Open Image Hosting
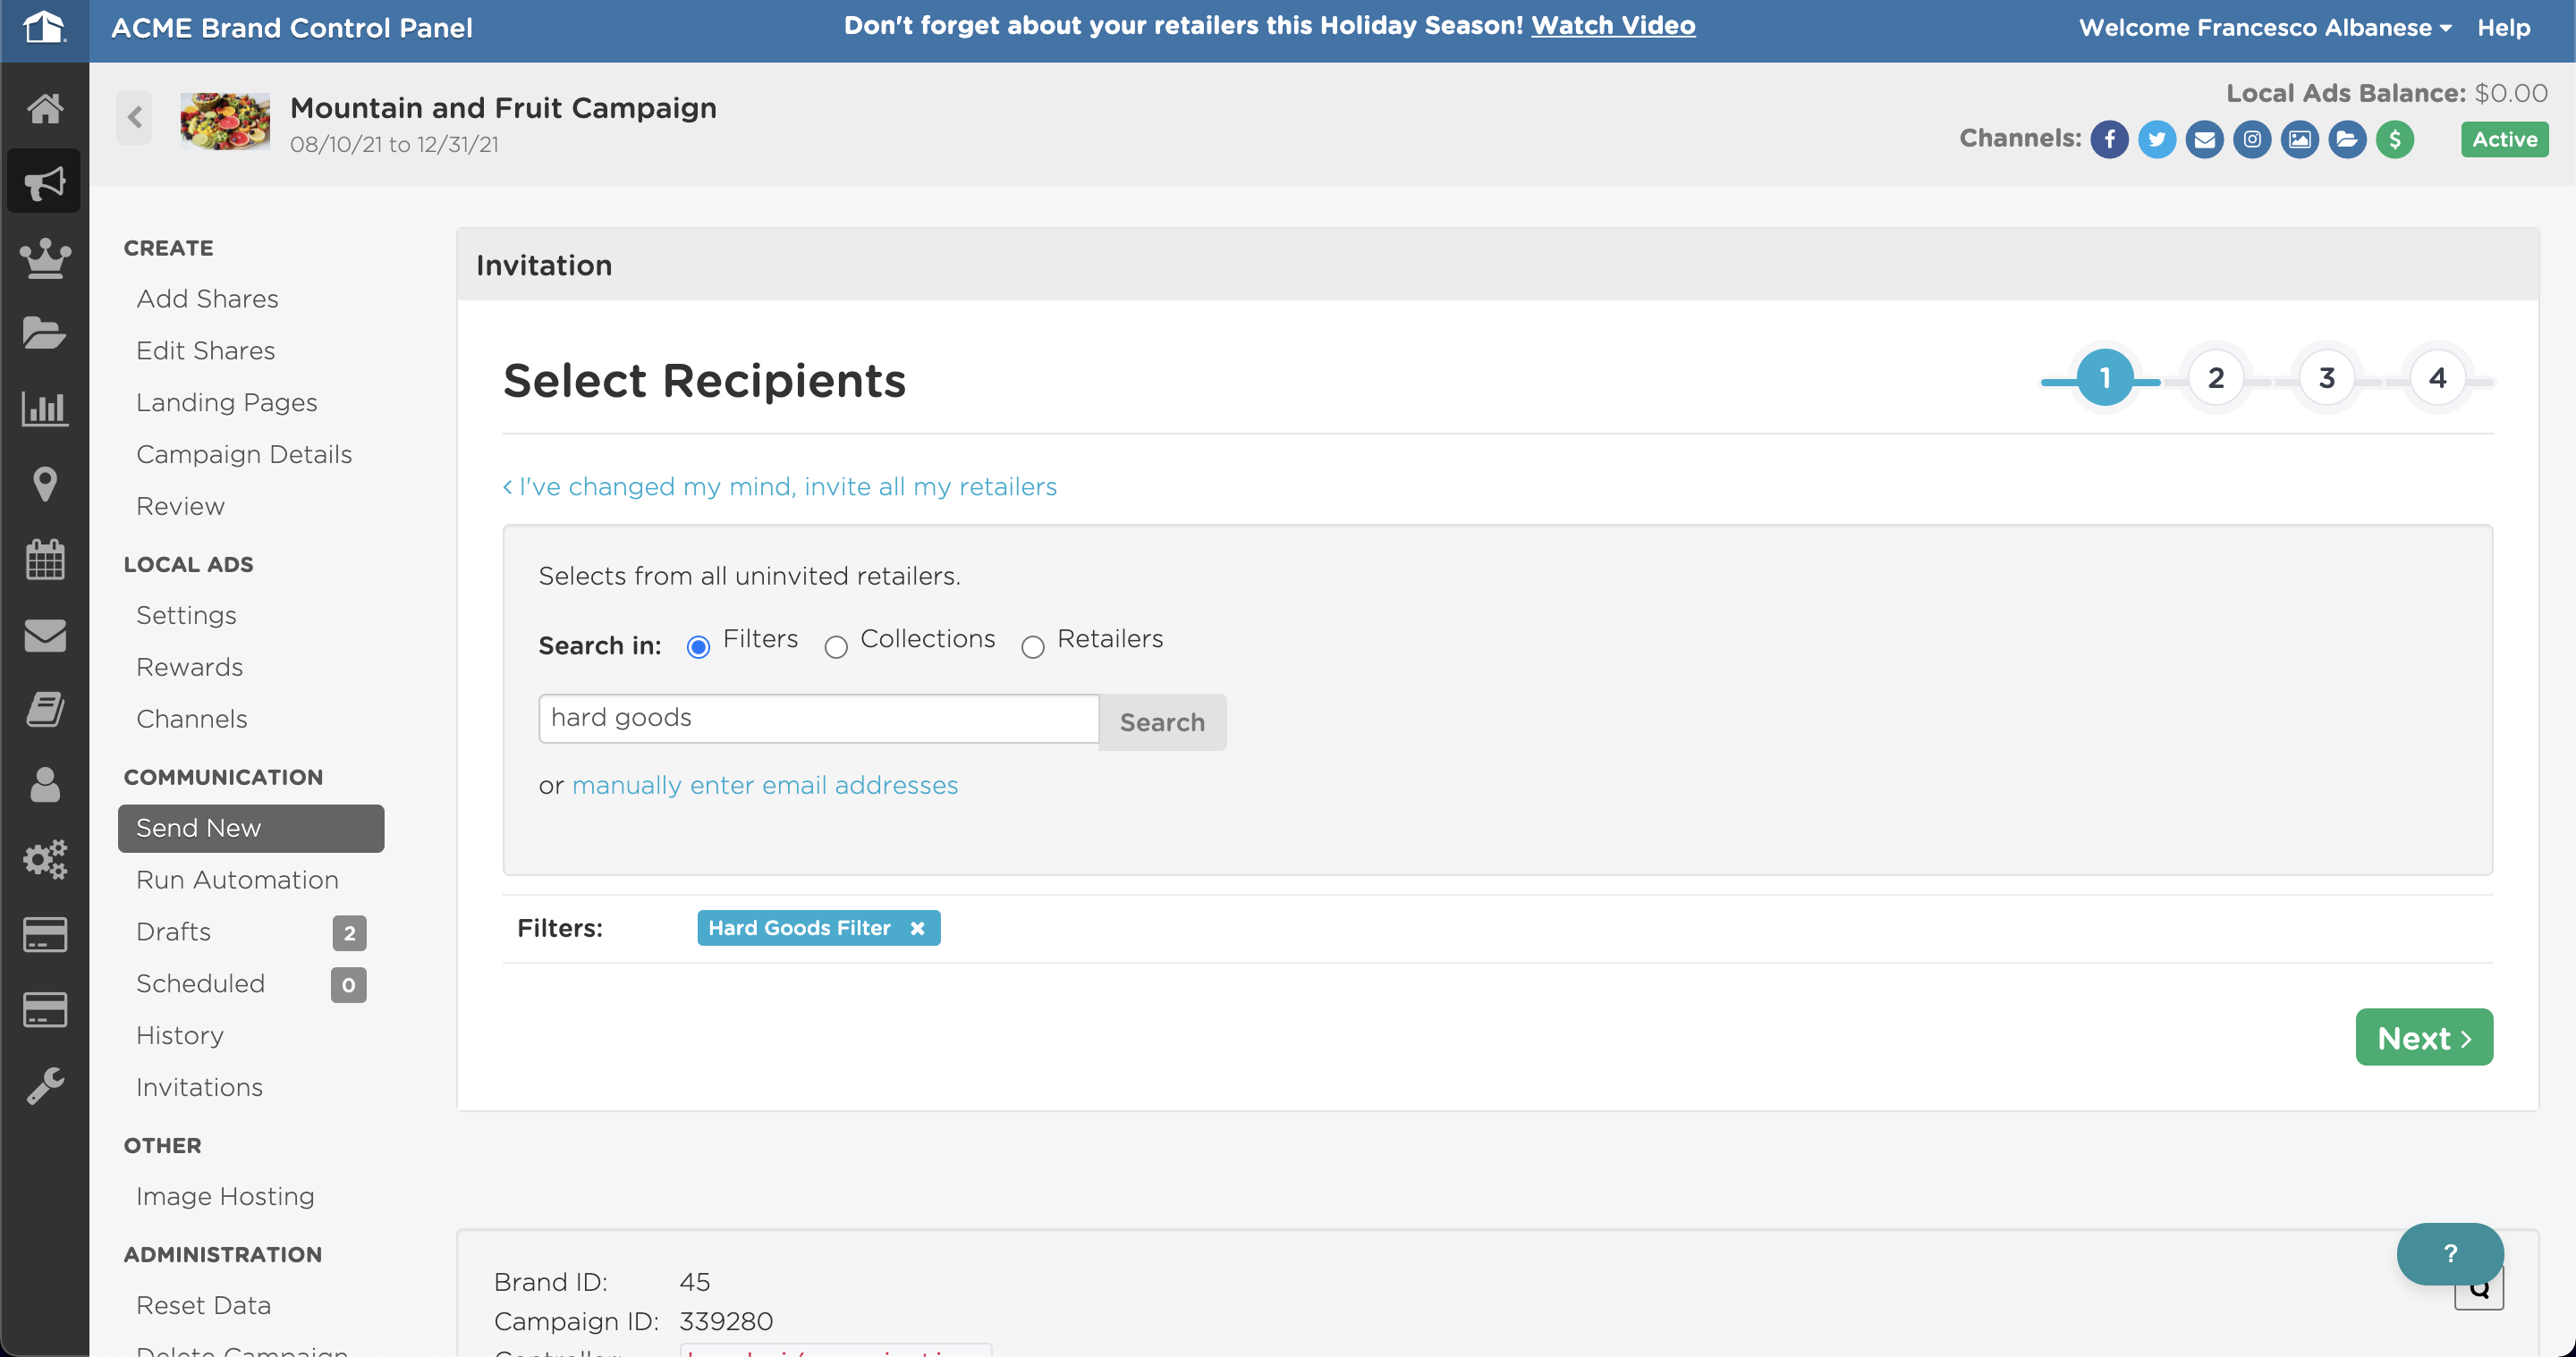The height and width of the screenshot is (1357, 2576). click(x=225, y=1197)
